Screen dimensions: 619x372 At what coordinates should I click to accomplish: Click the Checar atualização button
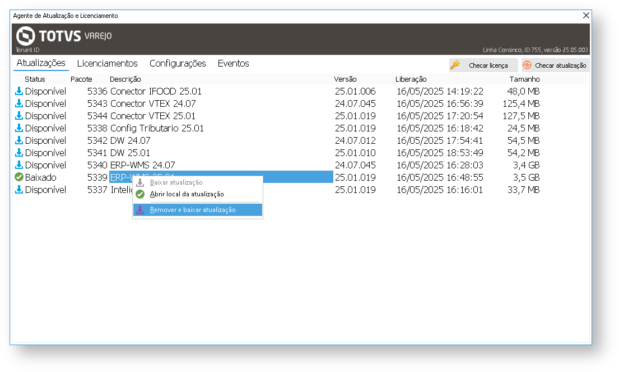(x=556, y=65)
